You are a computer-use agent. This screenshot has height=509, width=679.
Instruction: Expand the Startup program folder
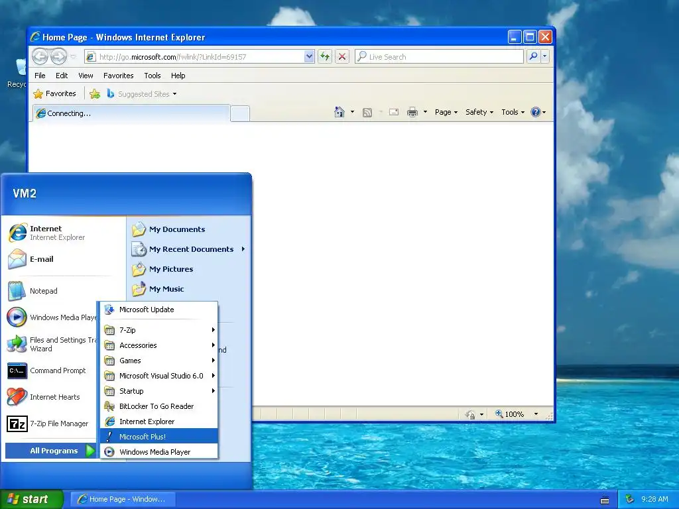tap(159, 391)
